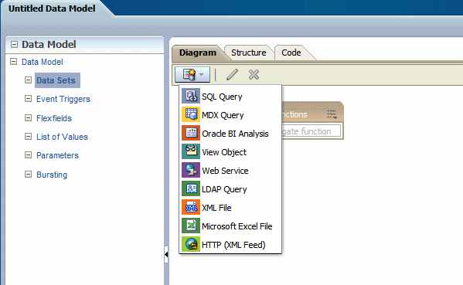The image size is (463, 285).
Task: Click the View Object glasses icon
Action: (191, 151)
